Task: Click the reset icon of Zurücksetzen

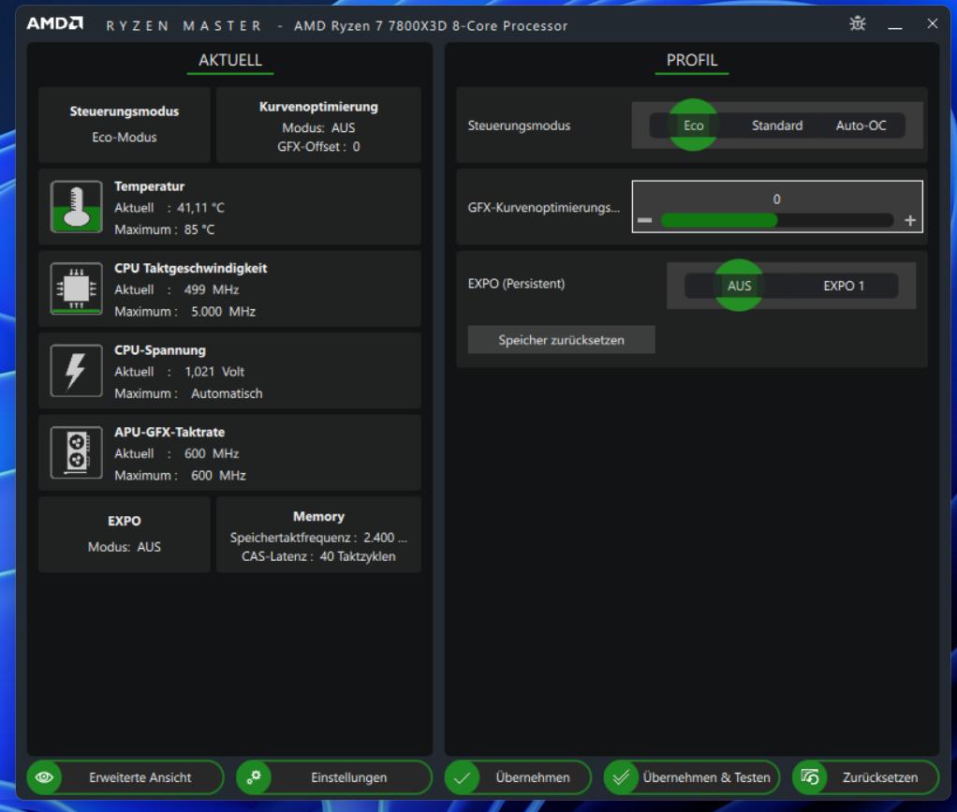Action: 810,777
